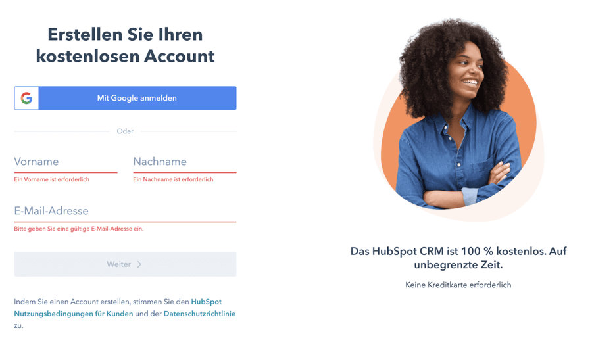The width and height of the screenshot is (592, 351).
Task: Select the E-Mail-Adresse input field
Action: pyautogui.click(x=126, y=211)
